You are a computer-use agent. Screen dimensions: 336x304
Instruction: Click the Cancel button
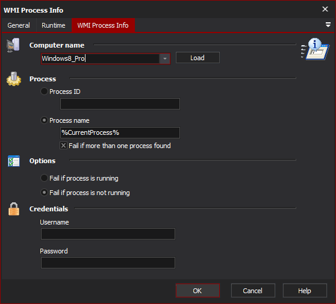(x=253, y=291)
